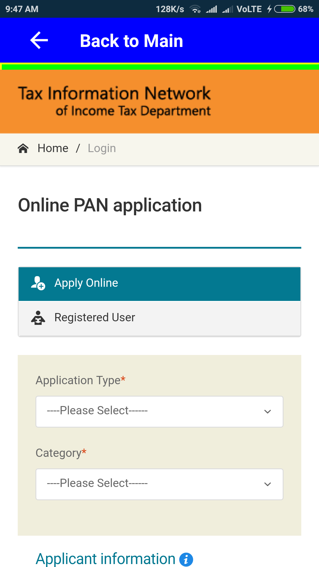Select the Apply Online person-add icon

click(x=38, y=283)
